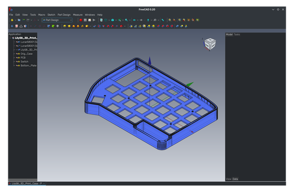Click the Boolean operation icon
The height and width of the screenshot is (195, 294).
[x=177, y=26]
